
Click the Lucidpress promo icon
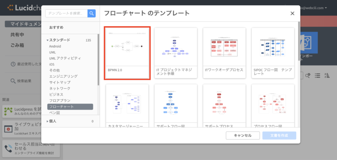click(x=8, y=111)
